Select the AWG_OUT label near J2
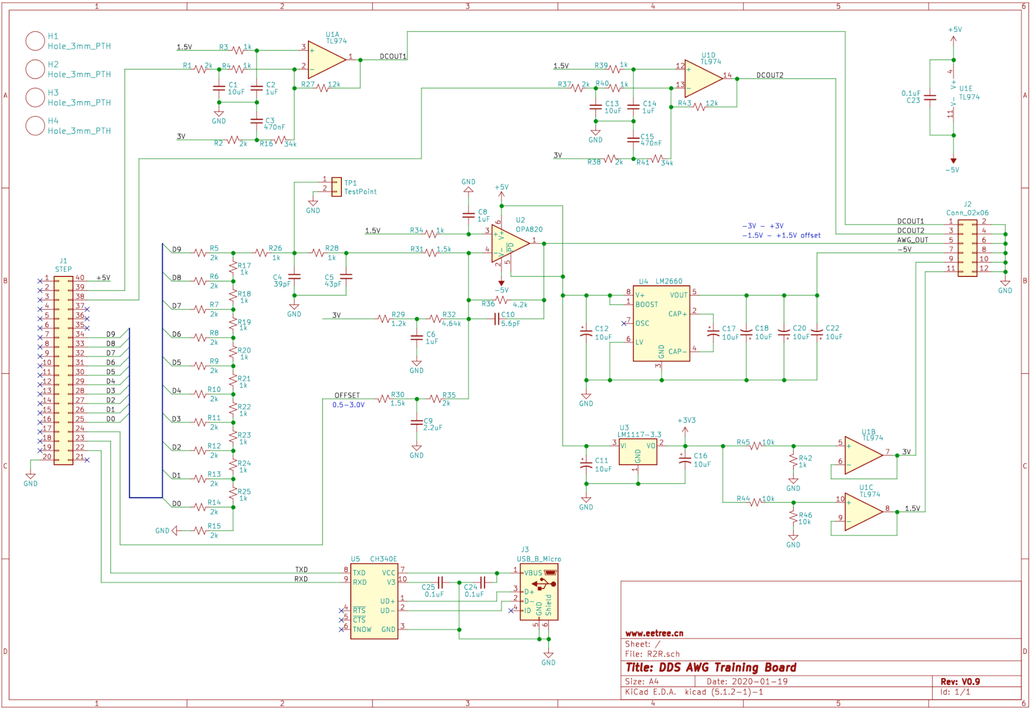 (x=912, y=240)
